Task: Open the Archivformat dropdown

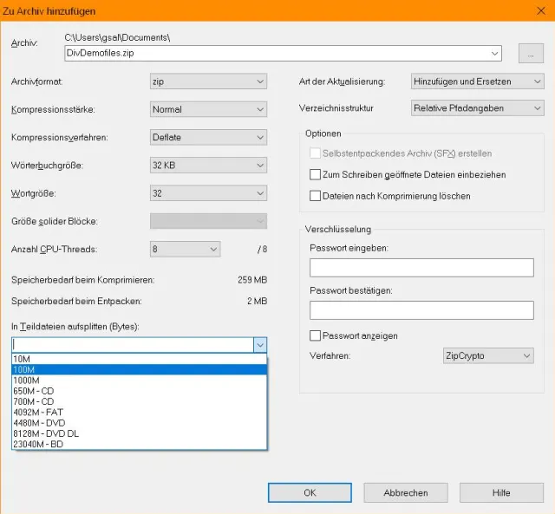Action: (208, 81)
